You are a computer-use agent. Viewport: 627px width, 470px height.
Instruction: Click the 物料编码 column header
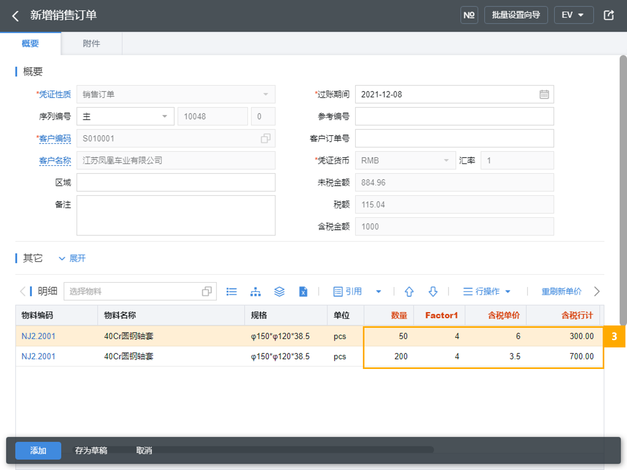pos(56,315)
